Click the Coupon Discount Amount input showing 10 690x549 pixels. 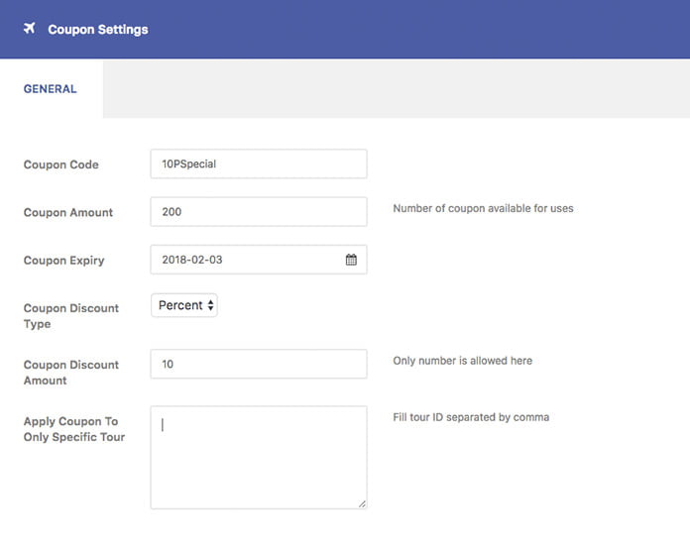(258, 364)
